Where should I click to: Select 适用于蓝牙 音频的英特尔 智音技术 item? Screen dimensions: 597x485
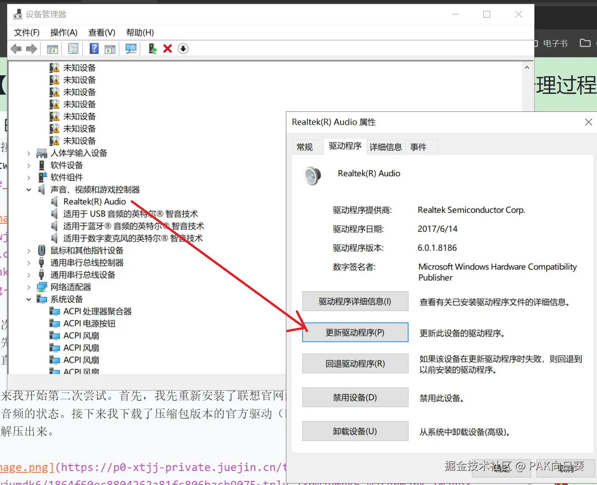point(133,226)
